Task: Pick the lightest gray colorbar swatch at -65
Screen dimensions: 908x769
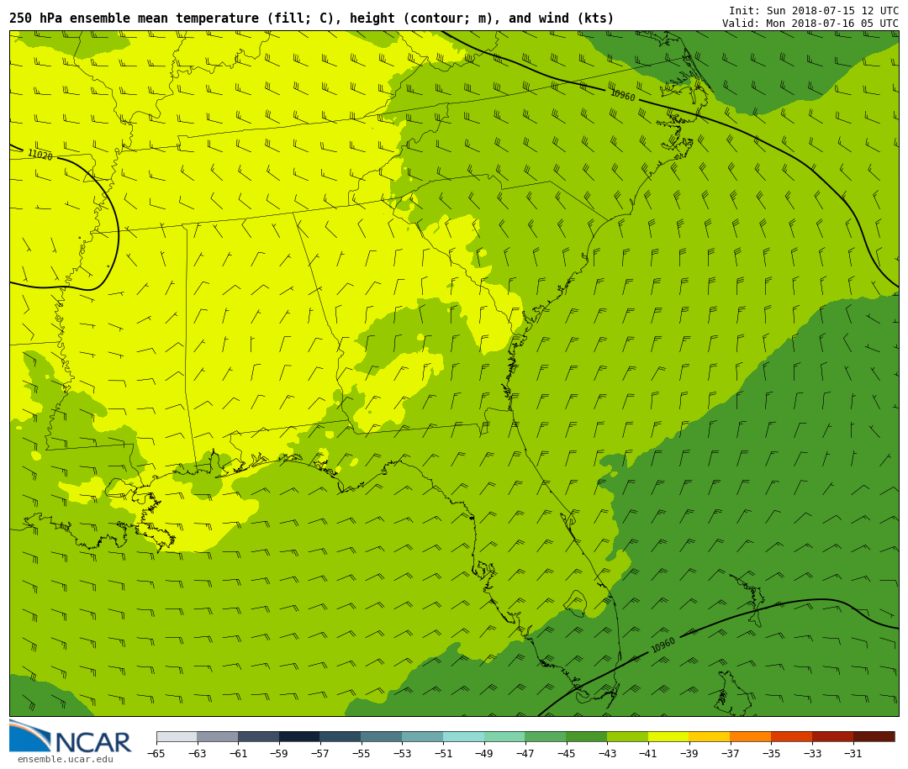Action: click(x=177, y=736)
